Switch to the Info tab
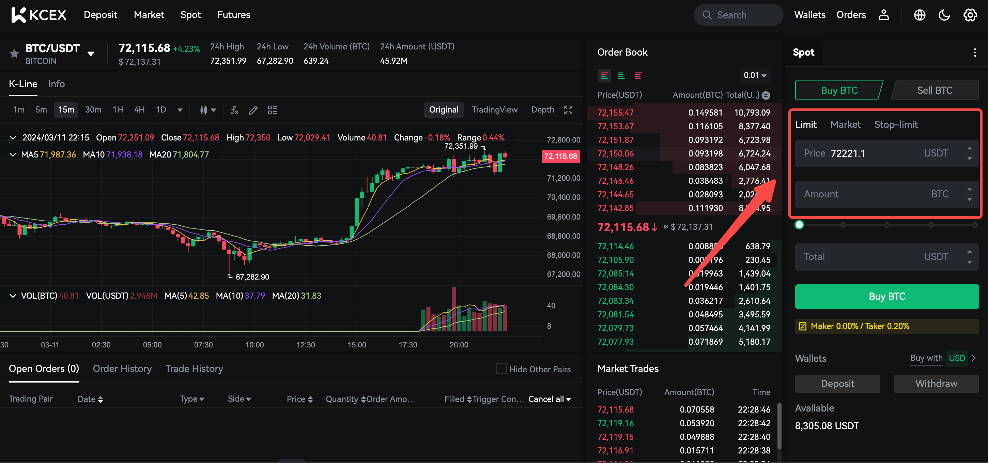This screenshot has width=988, height=463. tap(56, 84)
